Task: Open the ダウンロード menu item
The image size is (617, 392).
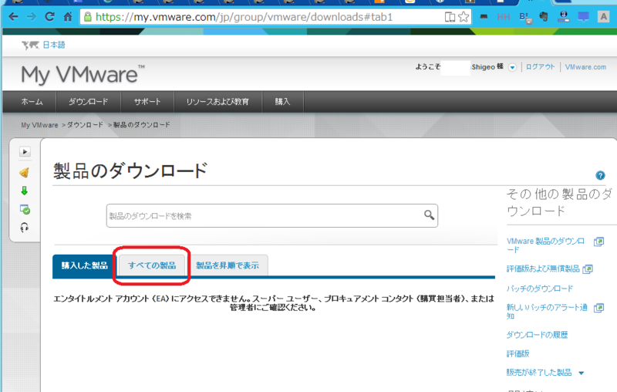Action: 89,102
